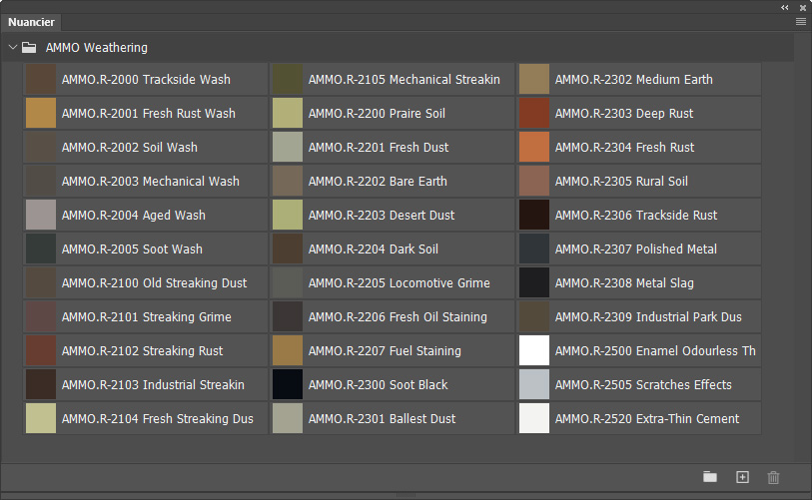Close the Nuancier panel
Screen dimensions: 812x500
pyautogui.click(x=803, y=8)
